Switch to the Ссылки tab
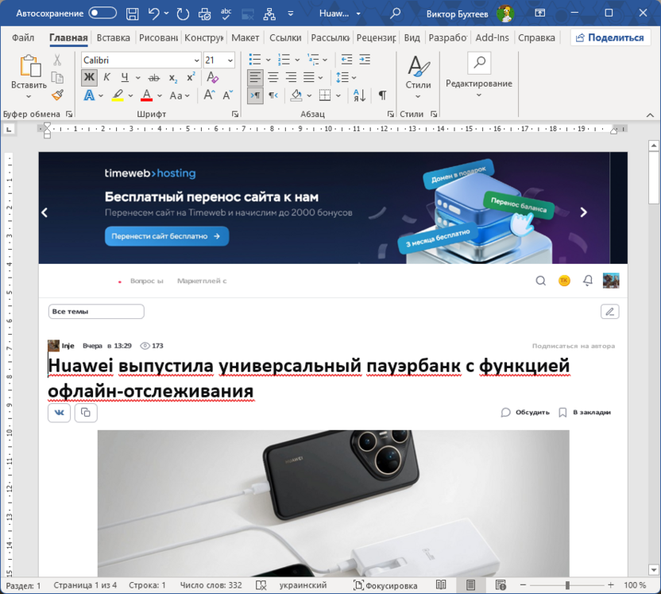This screenshot has height=594, width=661. 285,37
